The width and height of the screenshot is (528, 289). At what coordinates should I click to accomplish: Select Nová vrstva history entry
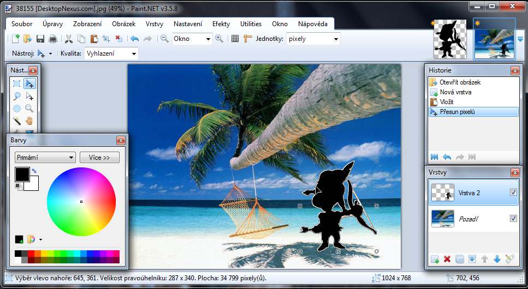click(x=474, y=92)
